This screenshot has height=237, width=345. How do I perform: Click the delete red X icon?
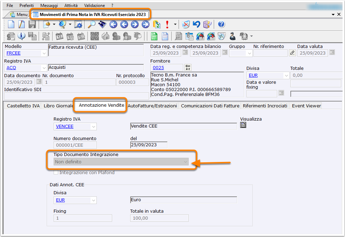click(x=186, y=24)
